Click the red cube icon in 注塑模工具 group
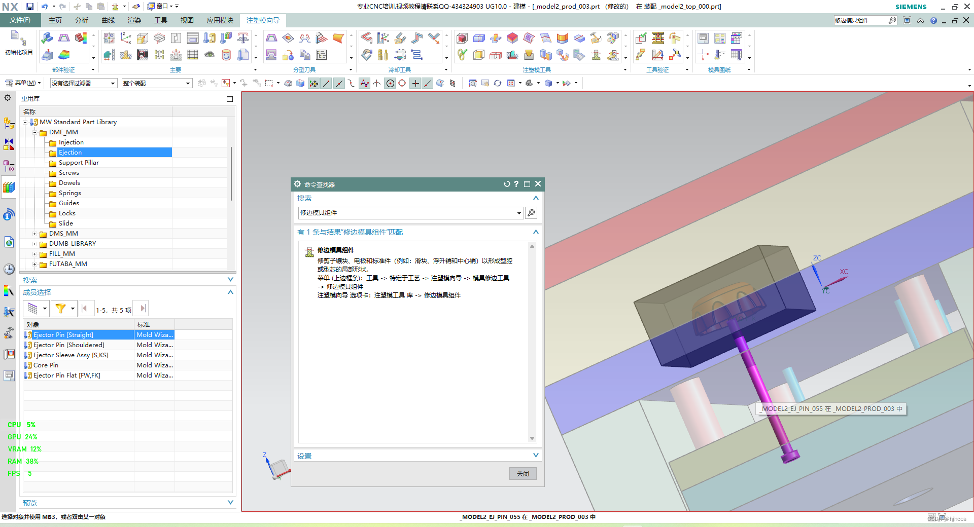The image size is (974, 527). [x=462, y=38]
